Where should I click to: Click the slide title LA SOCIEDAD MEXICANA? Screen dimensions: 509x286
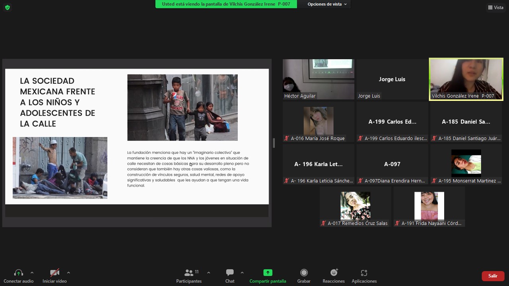pyautogui.click(x=58, y=102)
